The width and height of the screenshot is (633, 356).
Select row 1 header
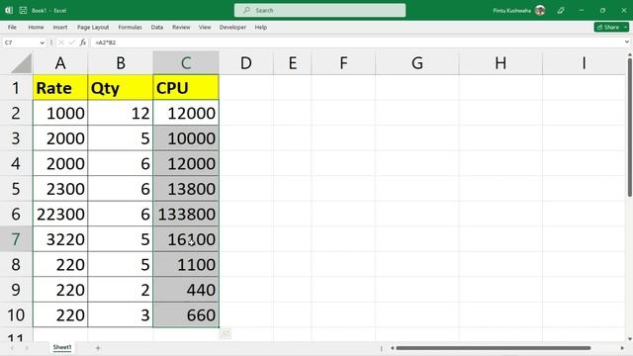pos(16,88)
